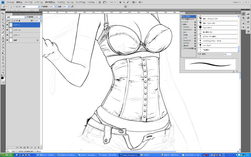The width and height of the screenshot is (251, 157).
Task: Enable the airbrush icon in options bar
Action: [x=72, y=7]
